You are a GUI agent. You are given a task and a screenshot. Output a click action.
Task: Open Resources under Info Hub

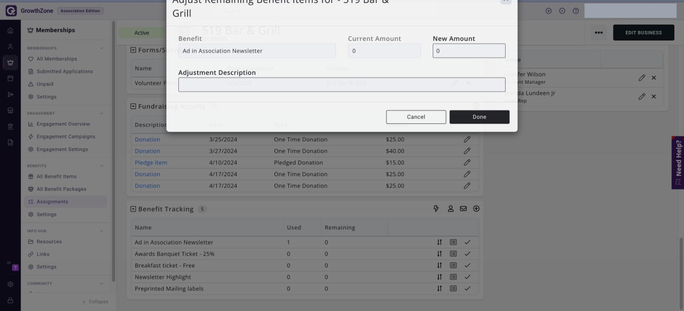49,242
